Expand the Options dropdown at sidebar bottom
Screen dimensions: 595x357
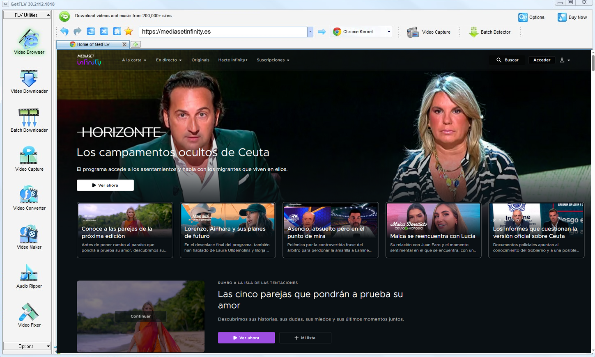tap(27, 346)
